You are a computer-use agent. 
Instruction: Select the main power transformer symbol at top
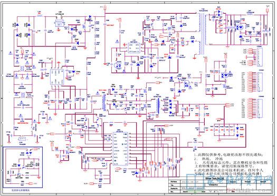click(x=202, y=34)
